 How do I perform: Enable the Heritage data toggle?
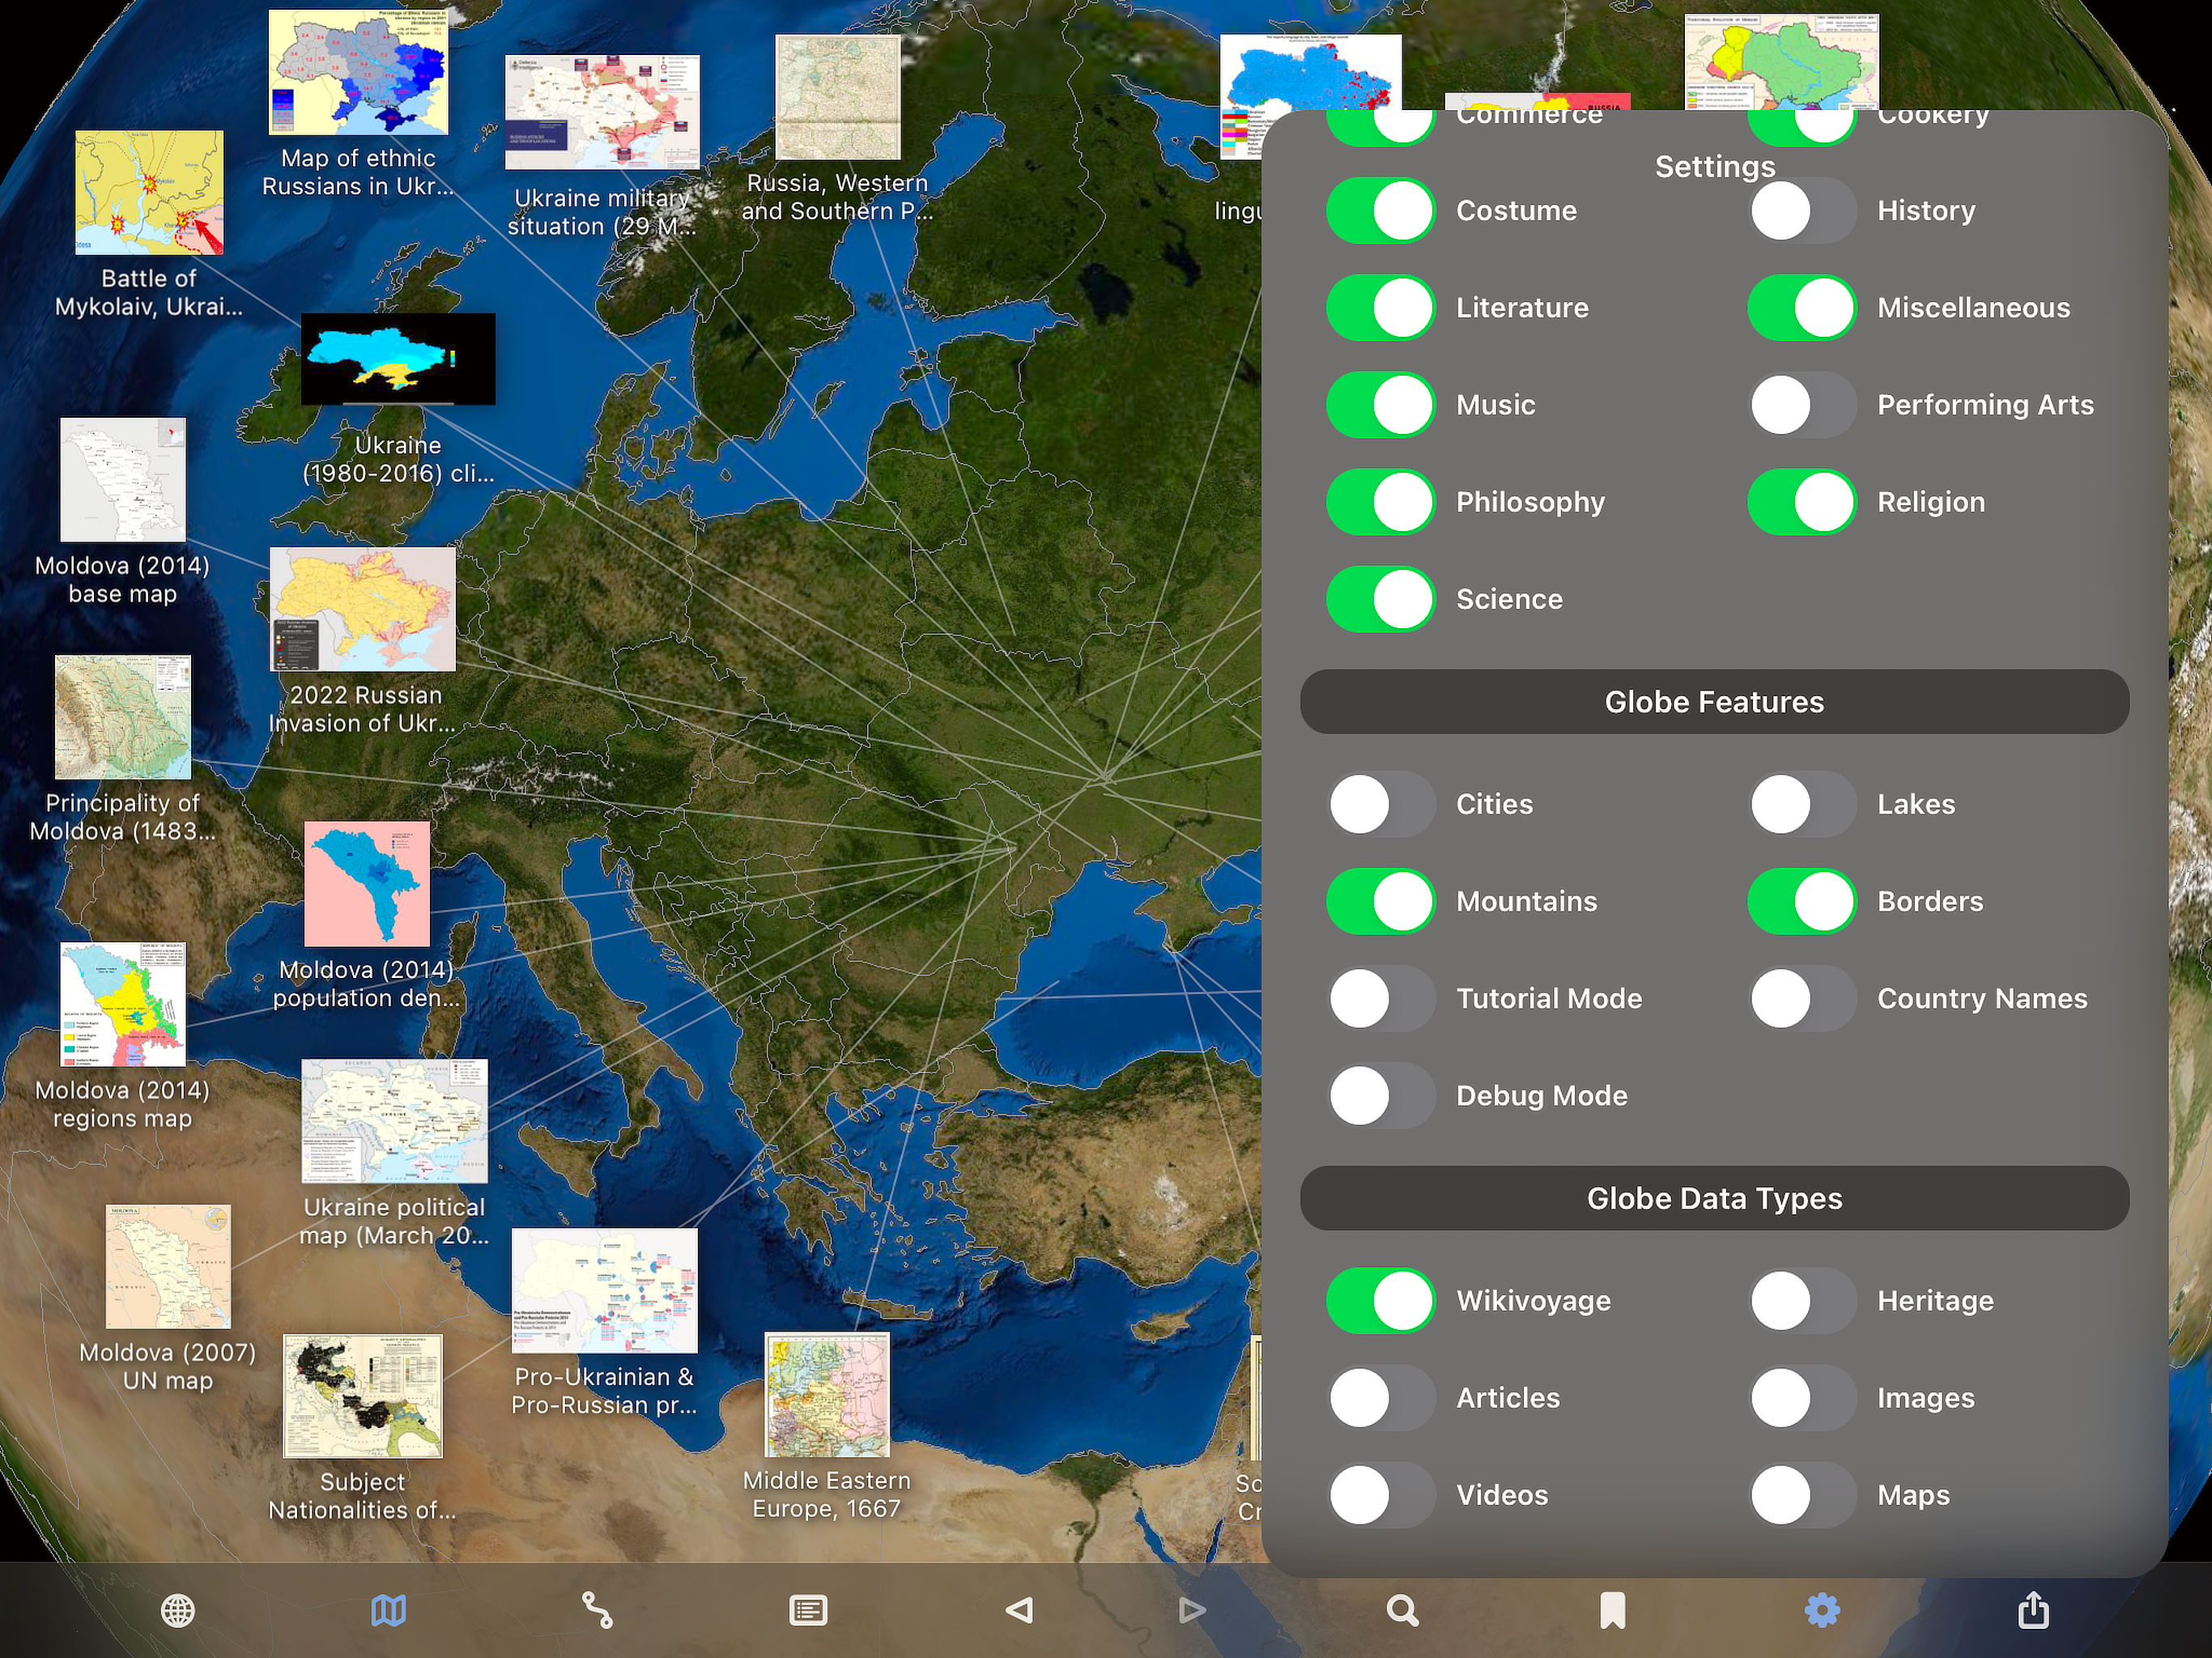pyautogui.click(x=1802, y=1301)
